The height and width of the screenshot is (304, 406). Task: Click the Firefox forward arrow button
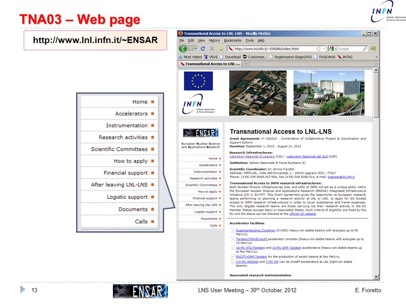pyautogui.click(x=191, y=49)
